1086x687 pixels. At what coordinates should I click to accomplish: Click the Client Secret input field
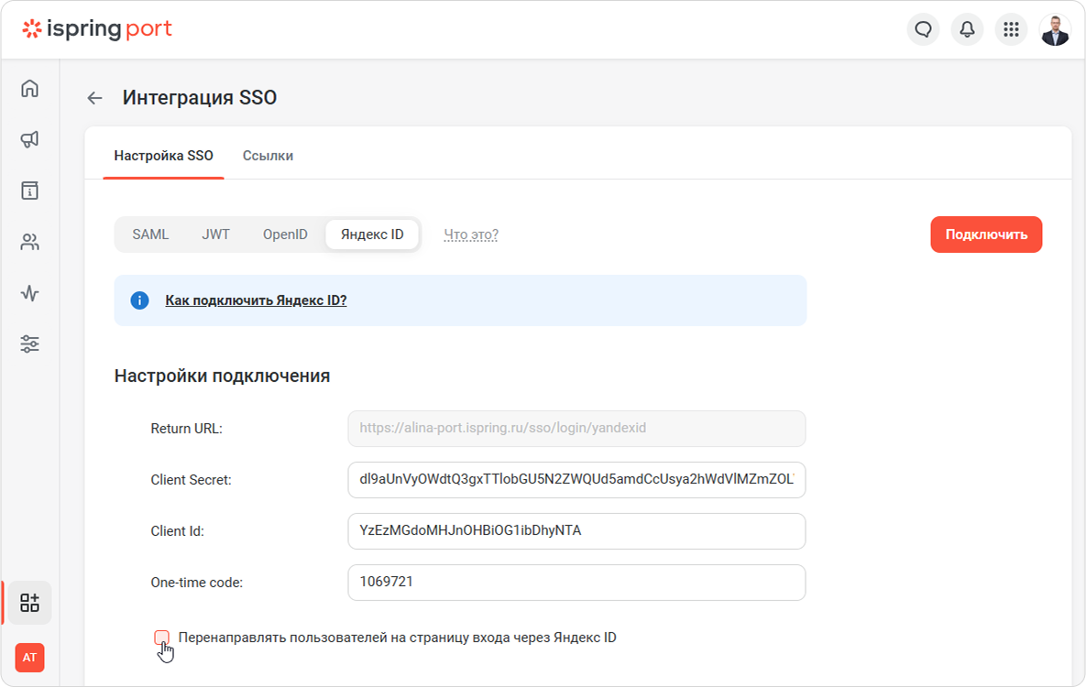click(x=576, y=480)
